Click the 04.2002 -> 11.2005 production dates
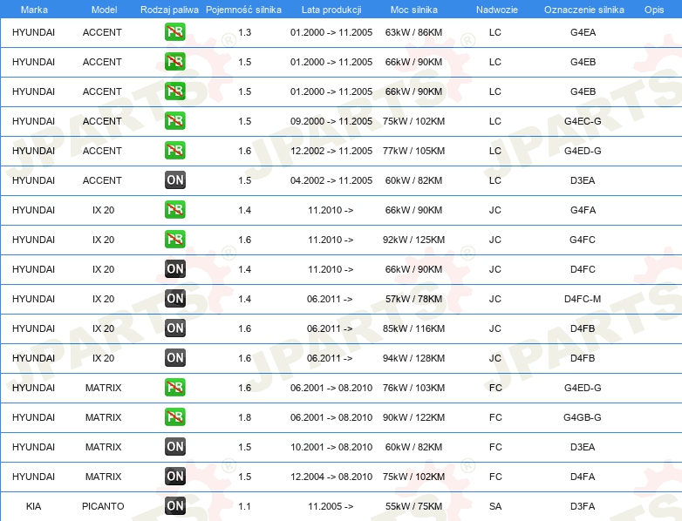682x521 pixels. [331, 179]
